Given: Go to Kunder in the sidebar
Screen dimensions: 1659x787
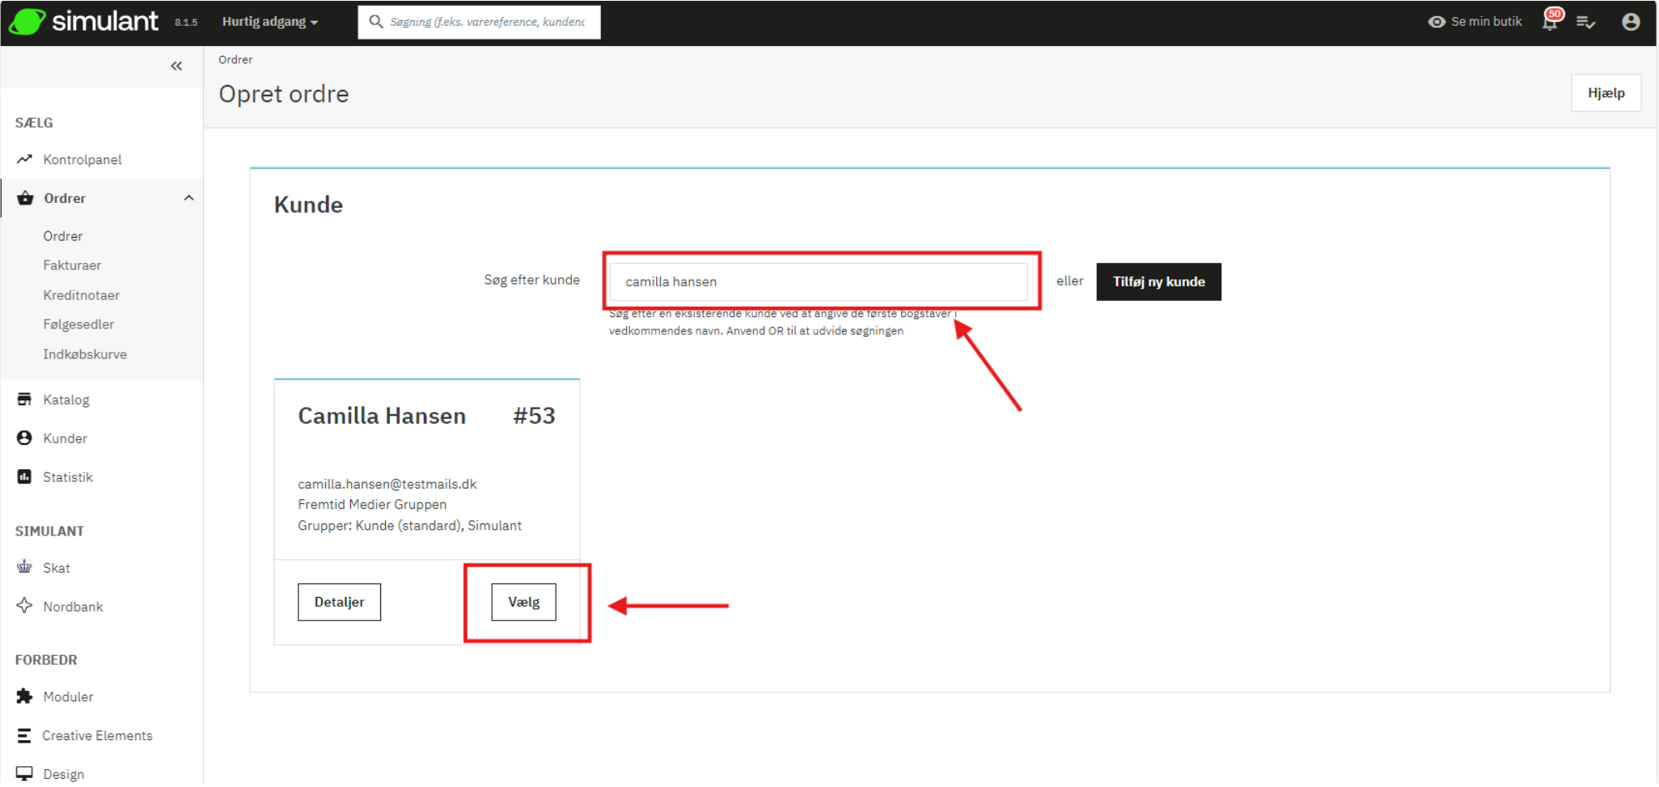Looking at the screenshot, I should click(x=65, y=438).
